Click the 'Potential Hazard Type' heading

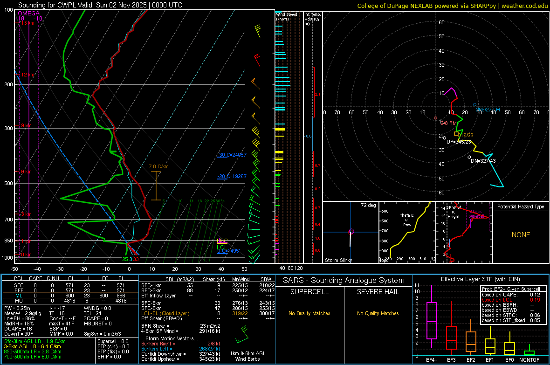pyautogui.click(x=521, y=207)
